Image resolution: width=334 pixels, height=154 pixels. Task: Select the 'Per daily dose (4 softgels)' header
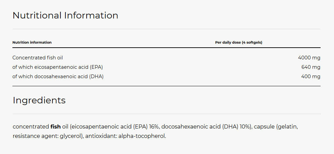click(x=239, y=42)
